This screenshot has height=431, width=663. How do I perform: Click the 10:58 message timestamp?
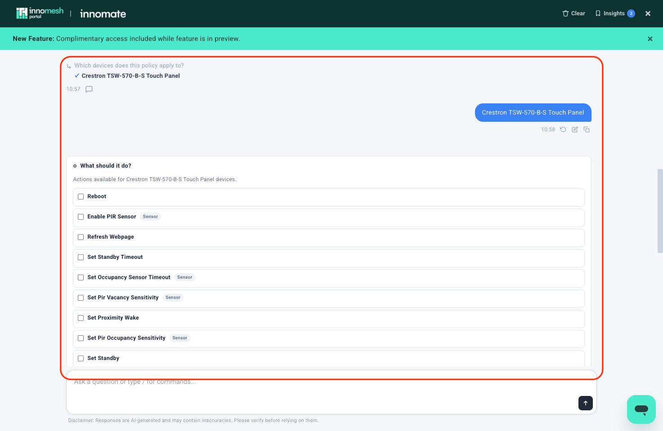[x=548, y=129]
